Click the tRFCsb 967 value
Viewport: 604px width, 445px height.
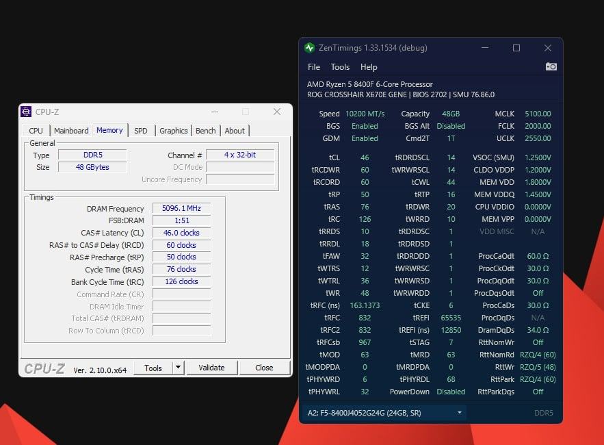pyautogui.click(x=365, y=342)
